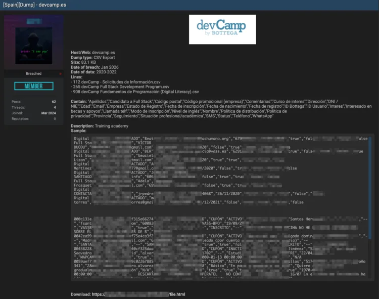Viewport: 379px width, 299px height.
Task: Open the poster's hooded avatar image
Action: [x=34, y=46]
